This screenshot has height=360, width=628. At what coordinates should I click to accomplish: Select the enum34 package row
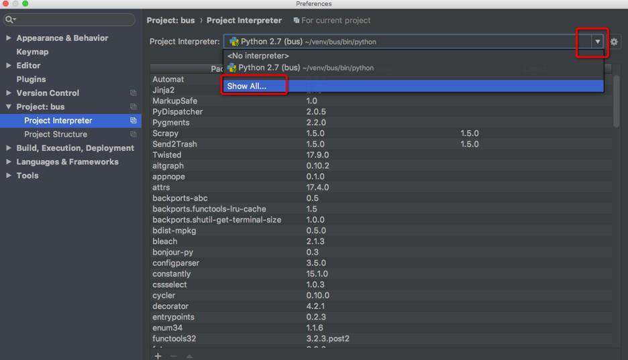coord(381,328)
